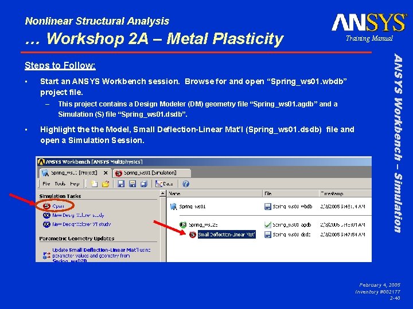Screen dimensions: 413x309
Task: Open the Tools menu
Action: tap(60, 184)
